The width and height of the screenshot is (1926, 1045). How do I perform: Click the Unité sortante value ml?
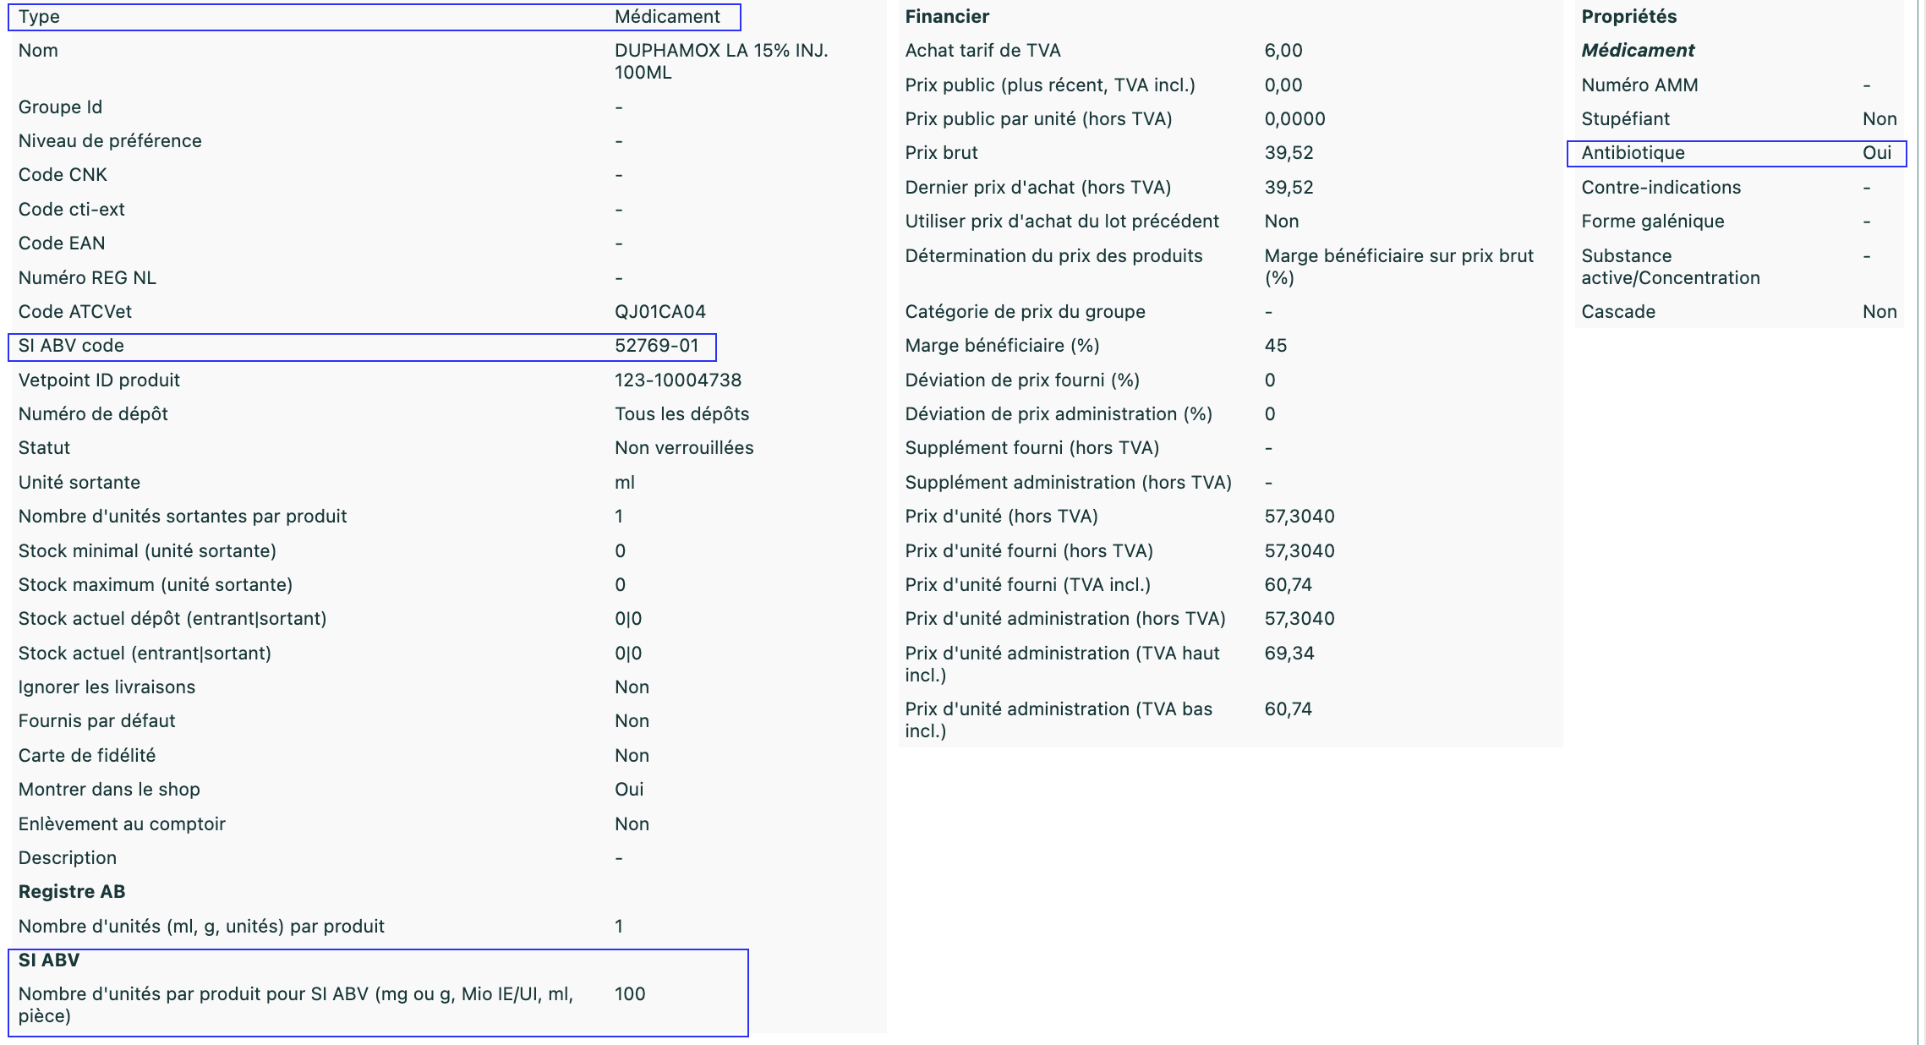click(x=624, y=483)
